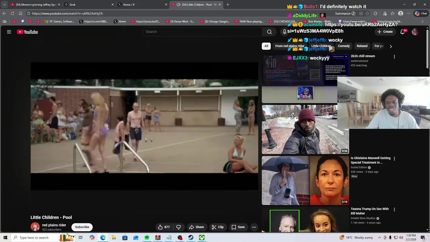Show hidden system tray icons
Viewport: 430px width, 242px height.
click(380, 238)
